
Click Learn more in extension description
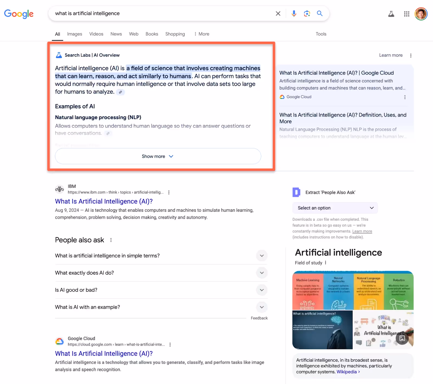[362, 231]
